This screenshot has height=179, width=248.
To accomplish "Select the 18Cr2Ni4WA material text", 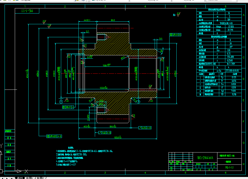I will pyautogui.click(x=205, y=158).
